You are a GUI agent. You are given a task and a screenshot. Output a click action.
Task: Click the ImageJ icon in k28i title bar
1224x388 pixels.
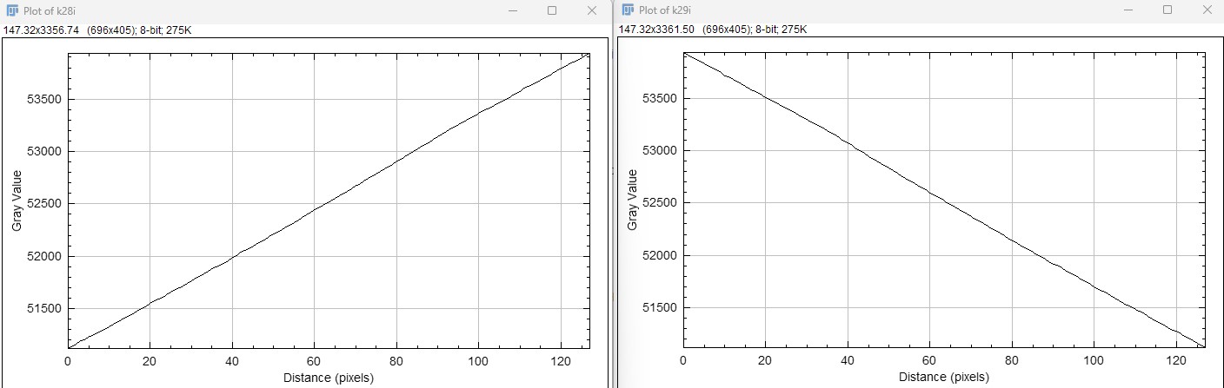(12, 10)
